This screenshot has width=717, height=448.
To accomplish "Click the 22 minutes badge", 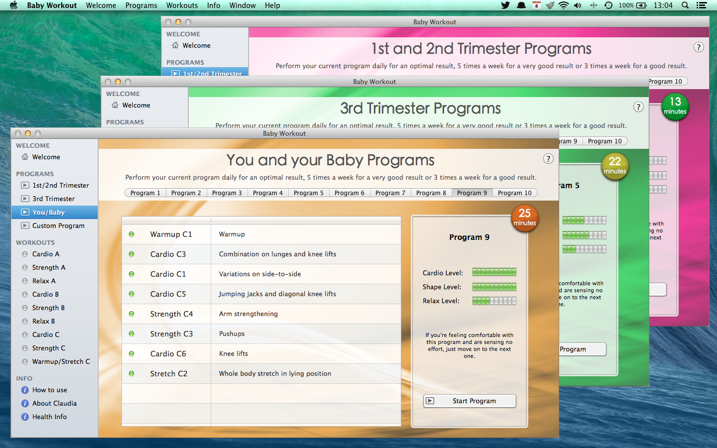I will tap(615, 166).
